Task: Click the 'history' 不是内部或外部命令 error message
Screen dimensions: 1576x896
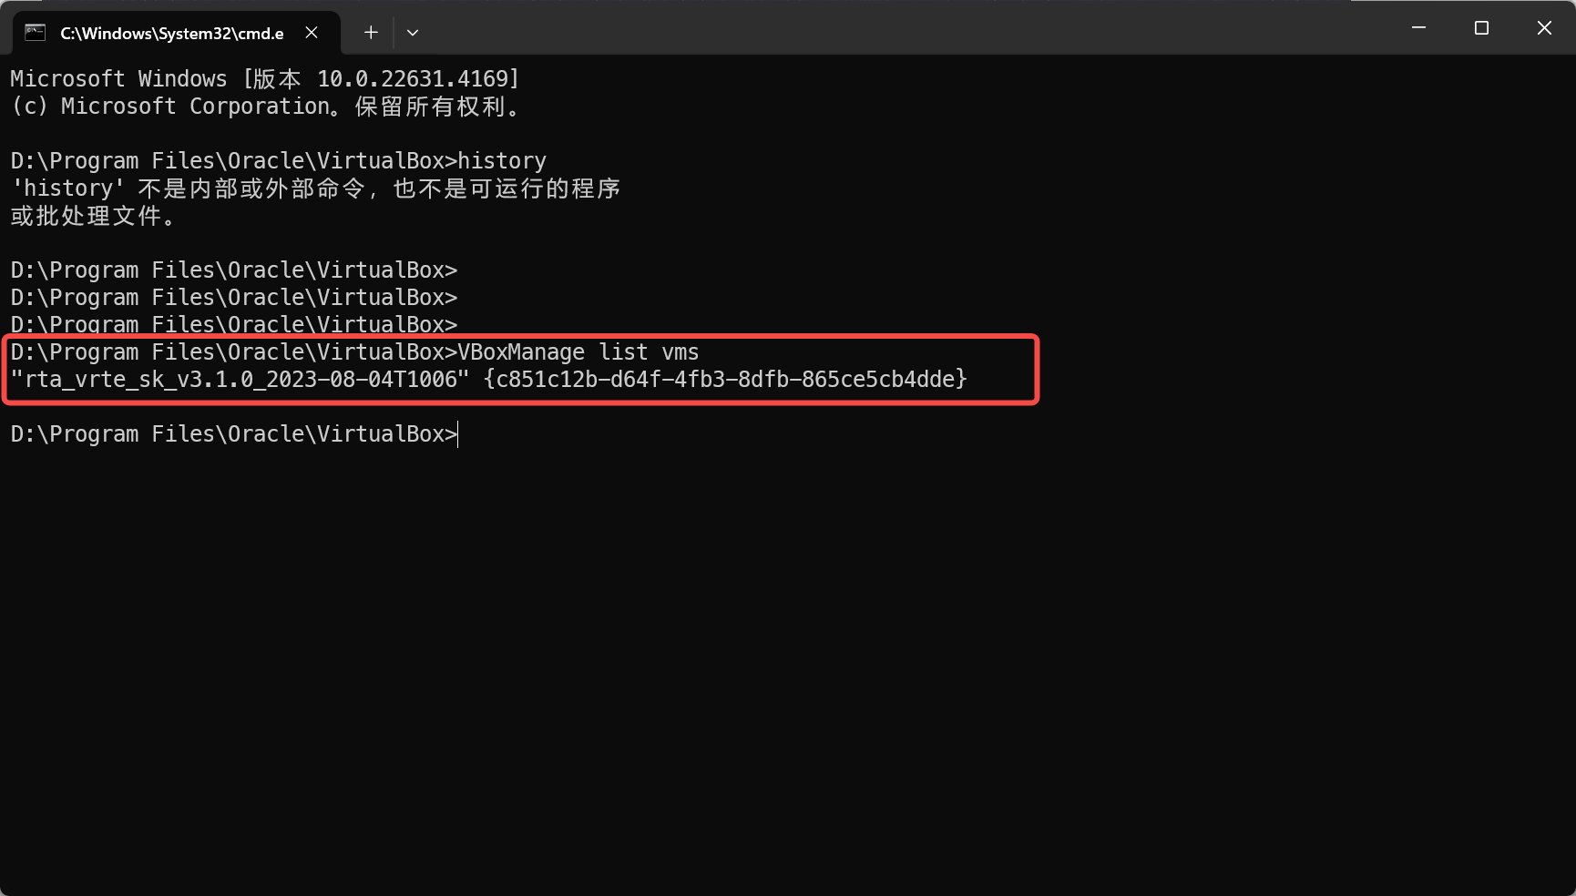Action: click(315, 188)
